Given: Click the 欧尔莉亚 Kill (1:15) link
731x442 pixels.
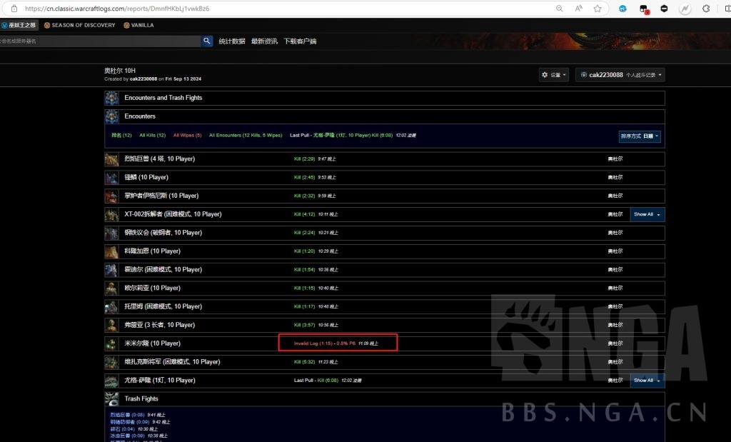Looking at the screenshot, I should (304, 288).
